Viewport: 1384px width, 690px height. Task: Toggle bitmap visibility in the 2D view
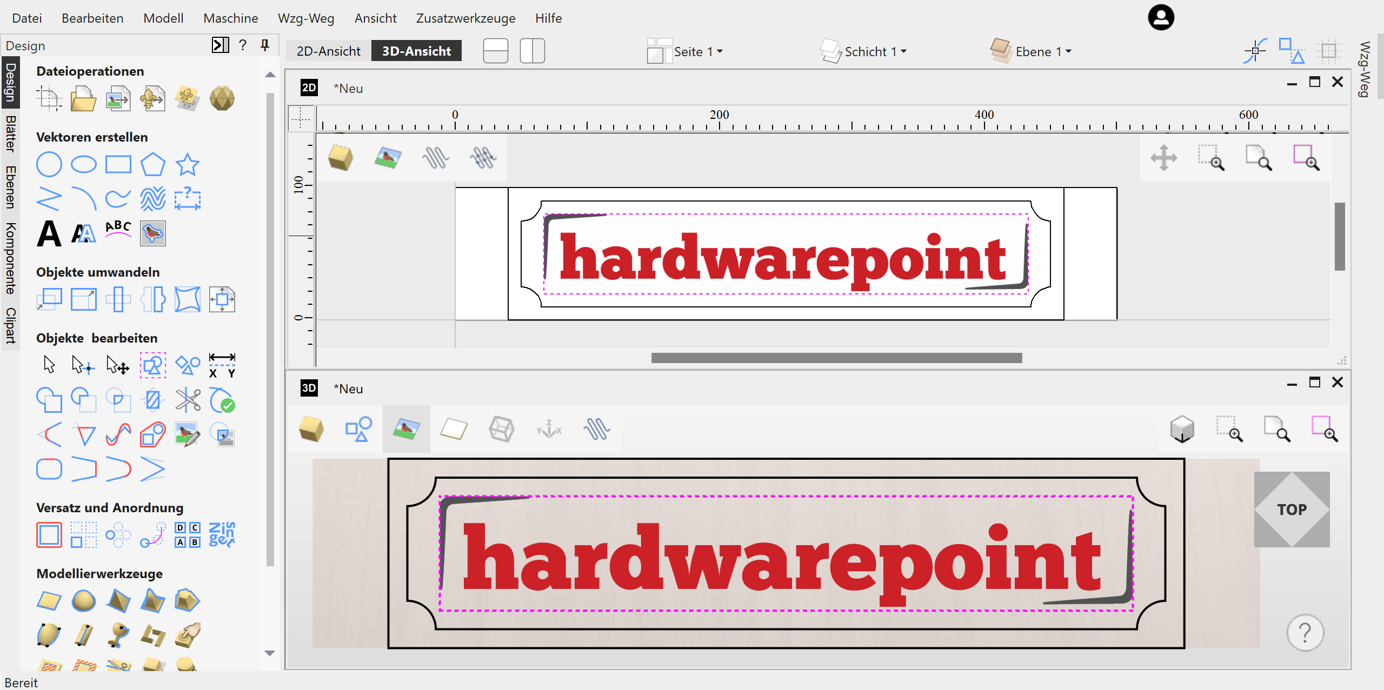click(388, 158)
